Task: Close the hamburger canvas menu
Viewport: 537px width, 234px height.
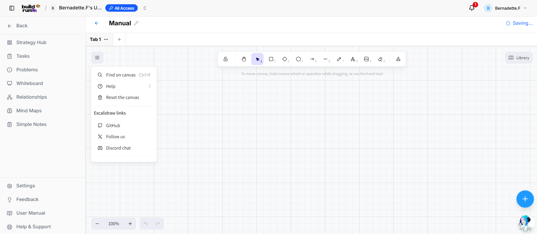Action: coord(97,58)
